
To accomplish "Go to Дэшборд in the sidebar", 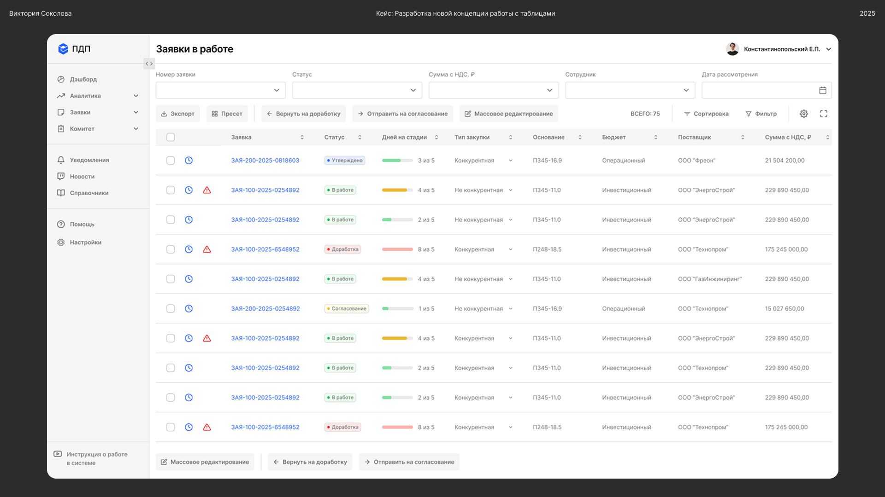I will click(x=83, y=79).
